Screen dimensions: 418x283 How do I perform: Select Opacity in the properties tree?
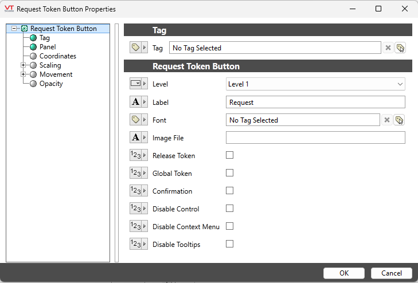(51, 84)
